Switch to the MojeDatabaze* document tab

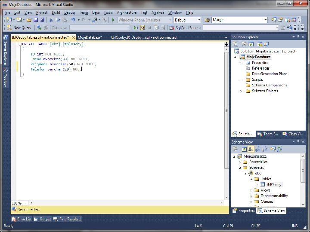(90, 37)
